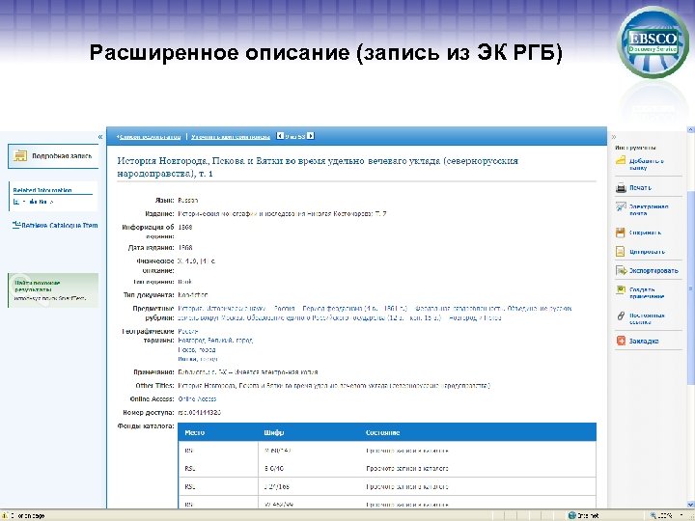This screenshot has width=695, height=521.
Task: Click the Добавить в папку folder icon
Action: coord(621,160)
